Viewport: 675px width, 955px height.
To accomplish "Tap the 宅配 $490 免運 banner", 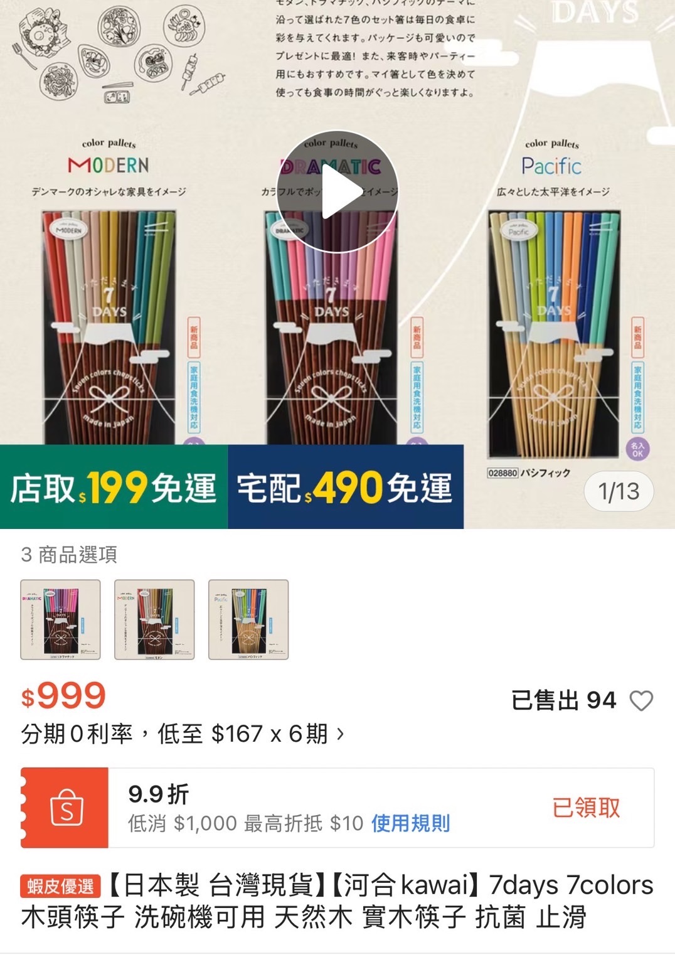I will pyautogui.click(x=346, y=487).
